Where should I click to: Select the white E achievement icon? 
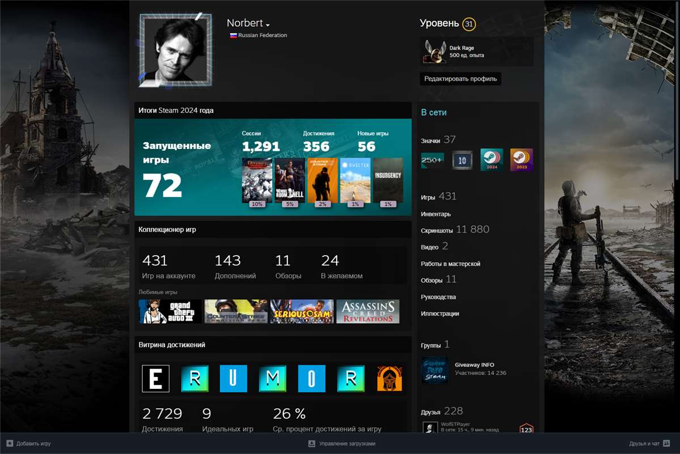click(155, 379)
